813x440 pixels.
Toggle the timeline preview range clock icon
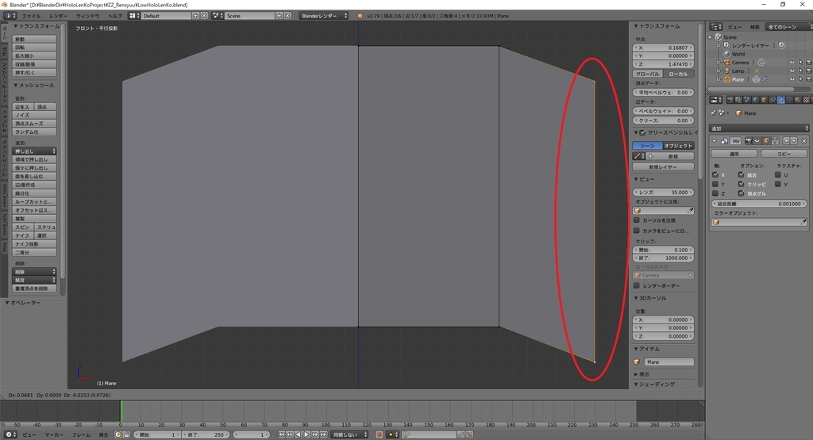pos(118,434)
